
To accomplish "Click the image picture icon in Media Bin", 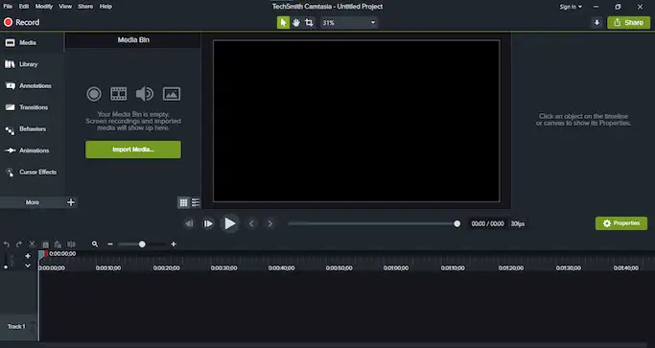I will tap(172, 94).
